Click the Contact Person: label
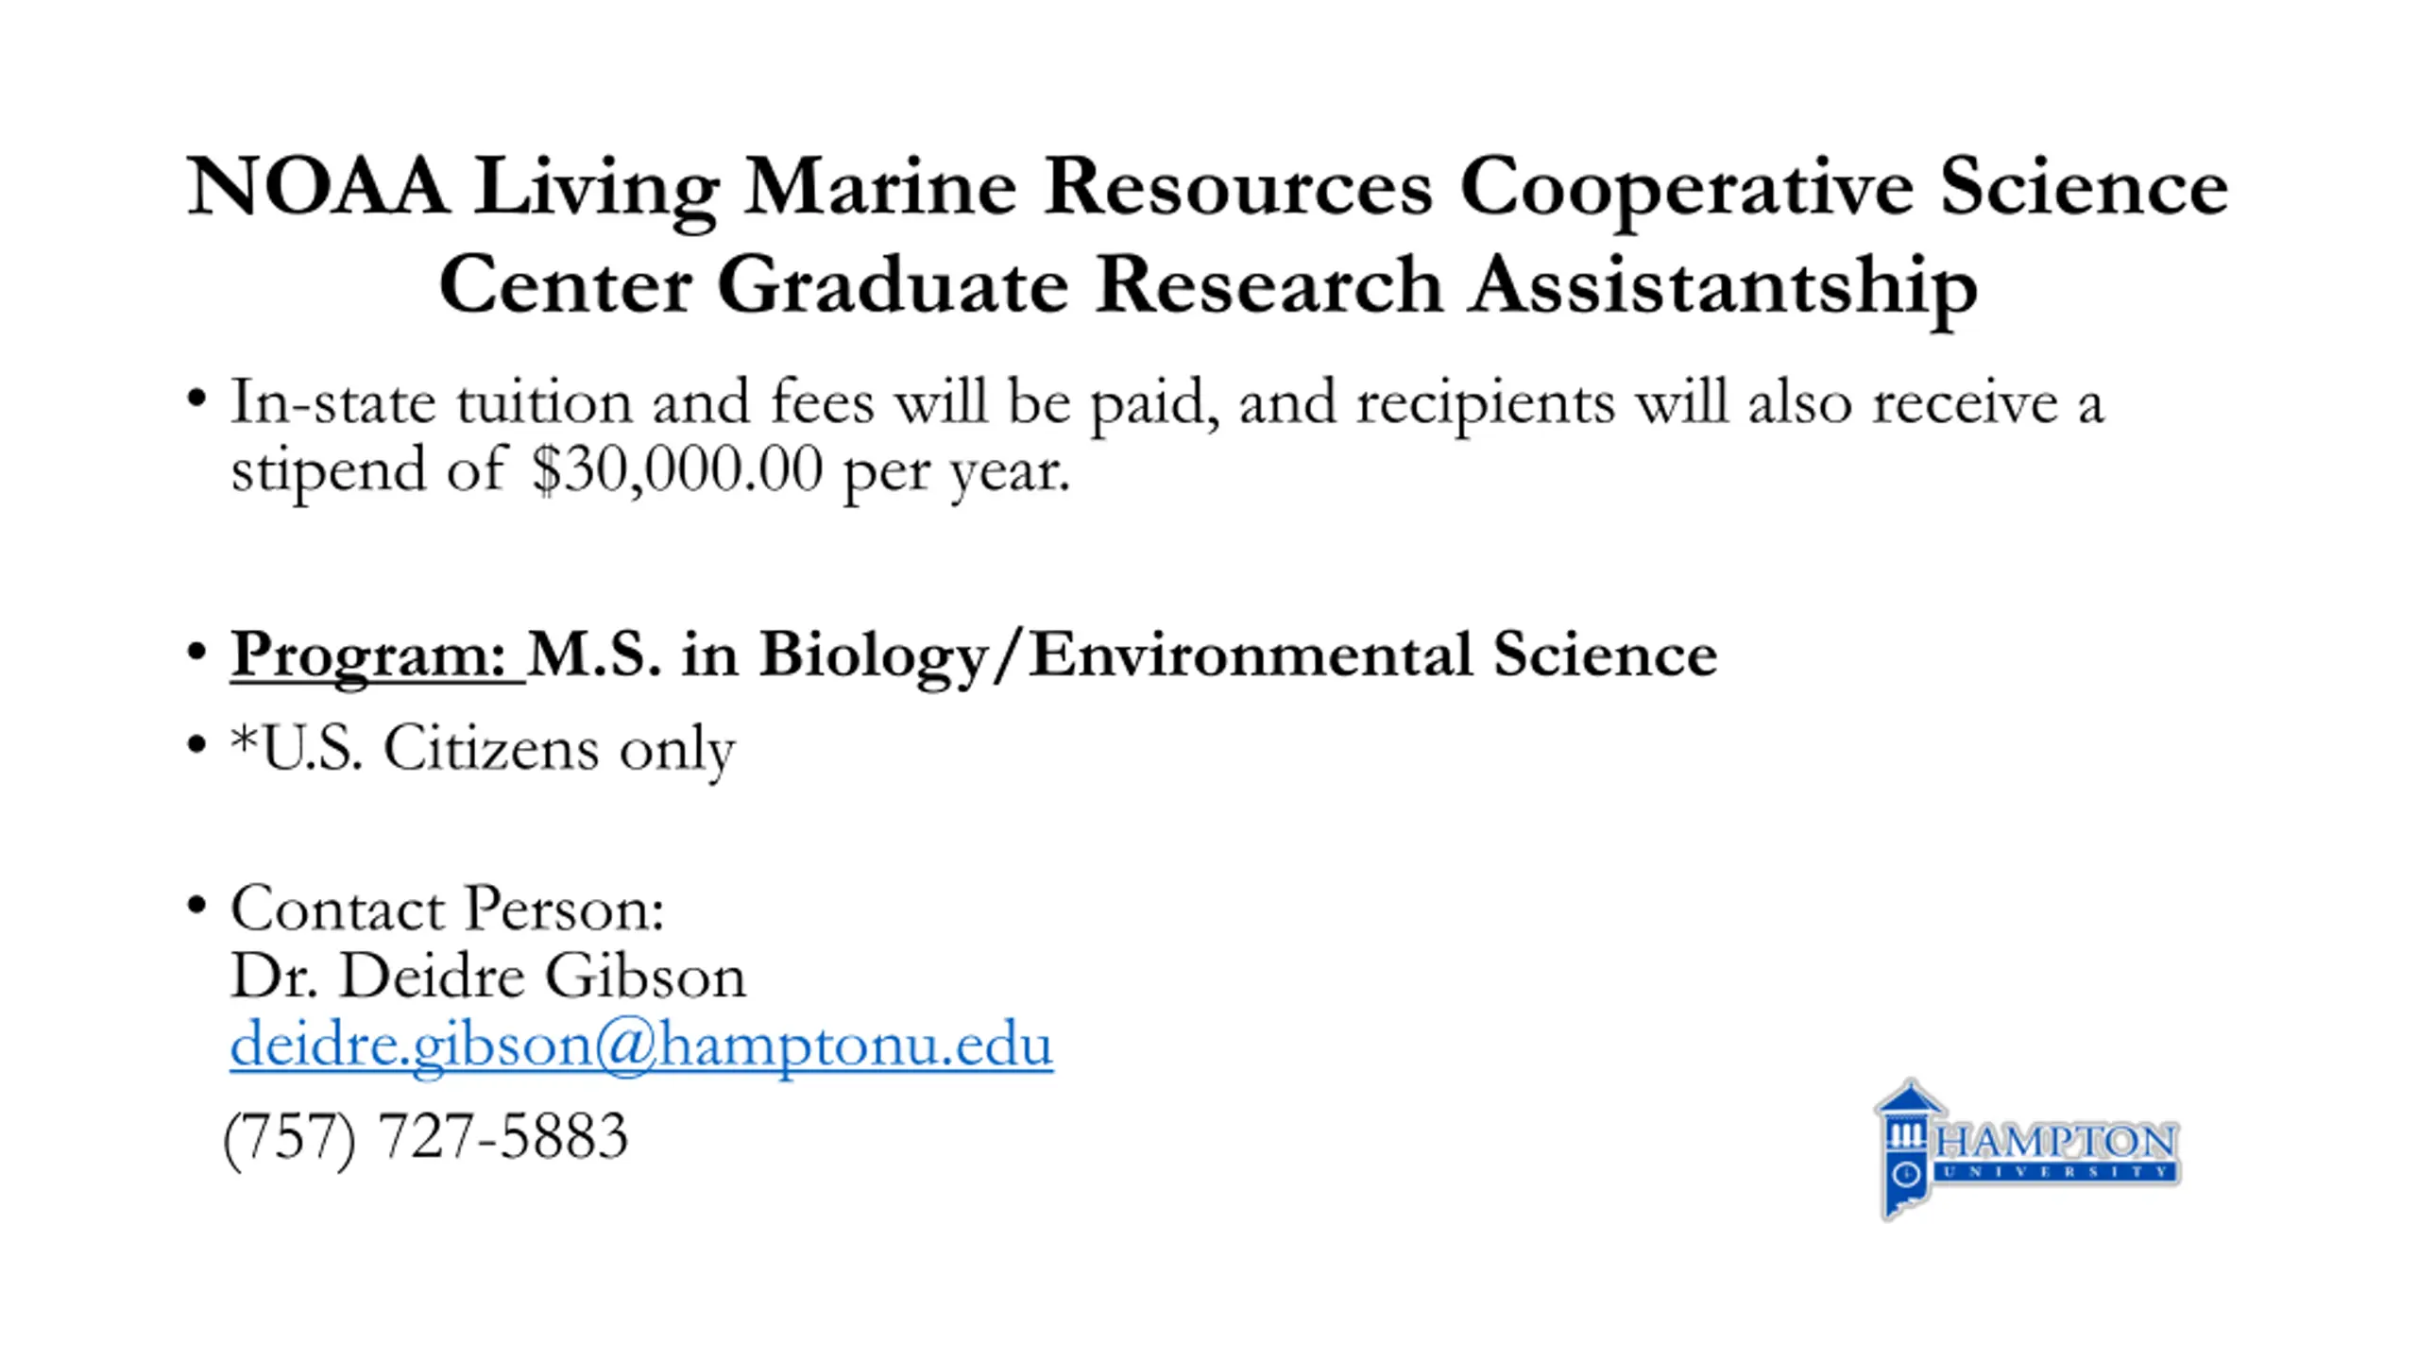Screen dimensions: 2418x1360 [x=448, y=908]
